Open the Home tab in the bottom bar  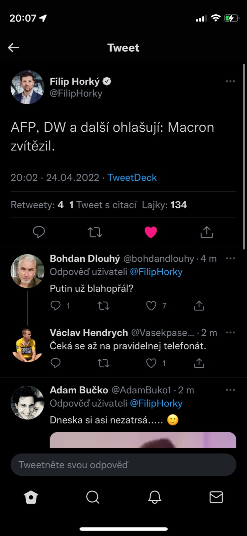point(31,497)
